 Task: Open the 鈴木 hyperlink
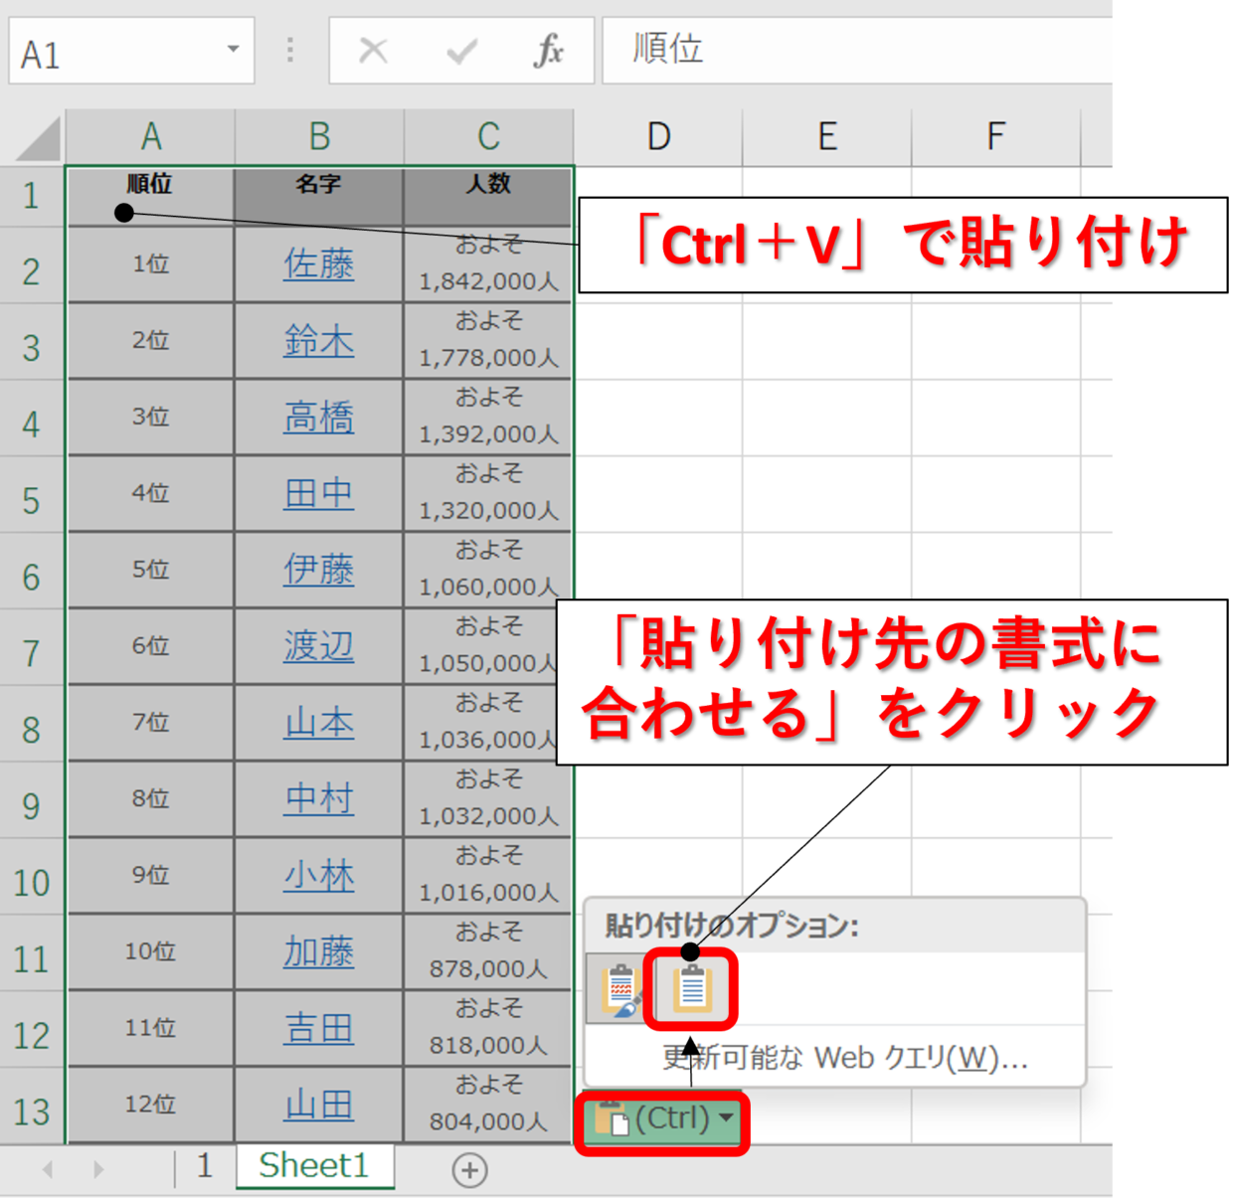pyautogui.click(x=318, y=341)
